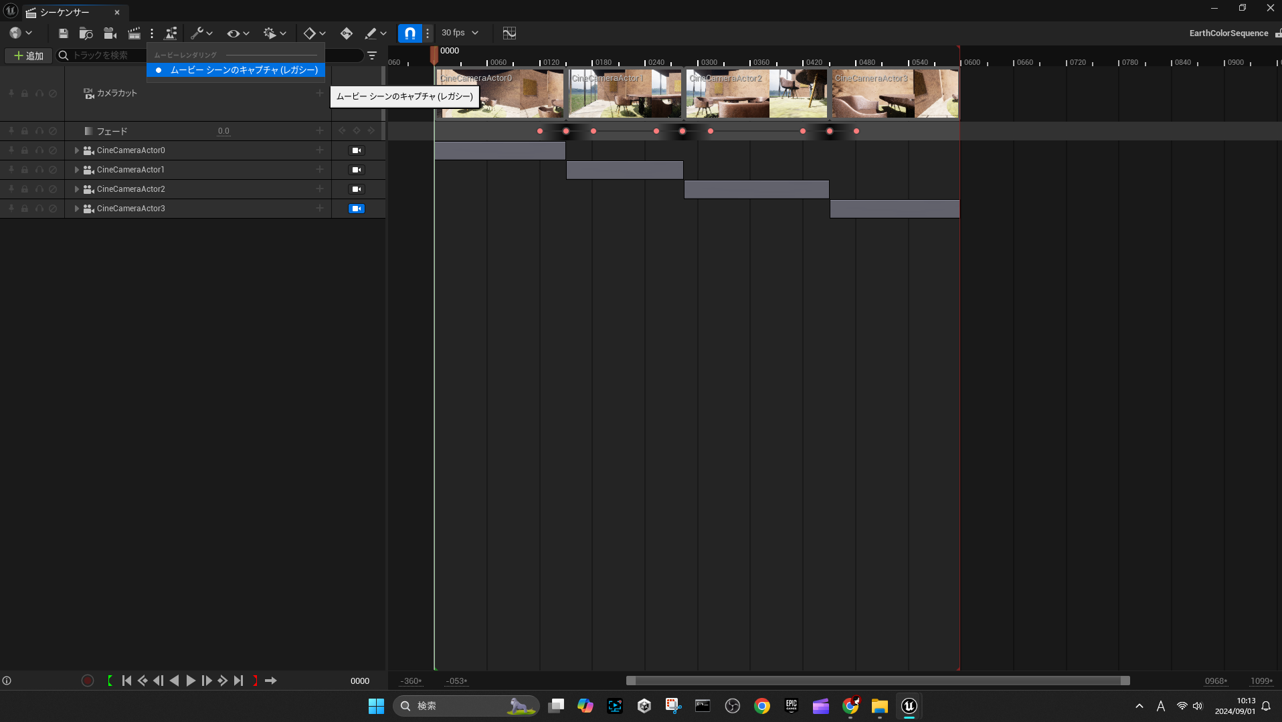Click the red Record button
The width and height of the screenshot is (1282, 722).
(88, 681)
